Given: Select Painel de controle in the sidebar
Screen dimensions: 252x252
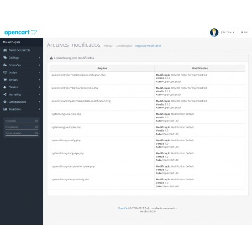Looking at the screenshot, I should pyautogui.click(x=19, y=50).
